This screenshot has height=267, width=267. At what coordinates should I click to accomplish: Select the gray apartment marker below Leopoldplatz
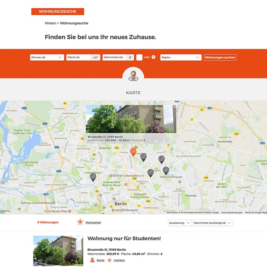[93, 177]
